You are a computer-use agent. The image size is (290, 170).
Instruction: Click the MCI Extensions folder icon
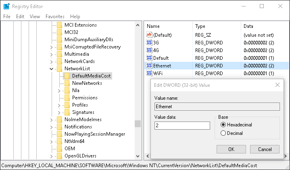coord(60,25)
